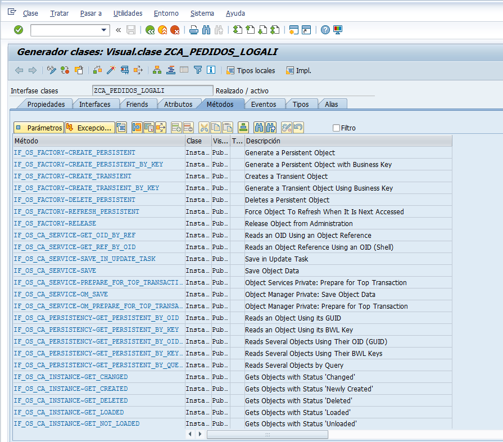Screen dimensions: 503x442
Task: Click the Excepcio... button
Action: click(x=89, y=128)
